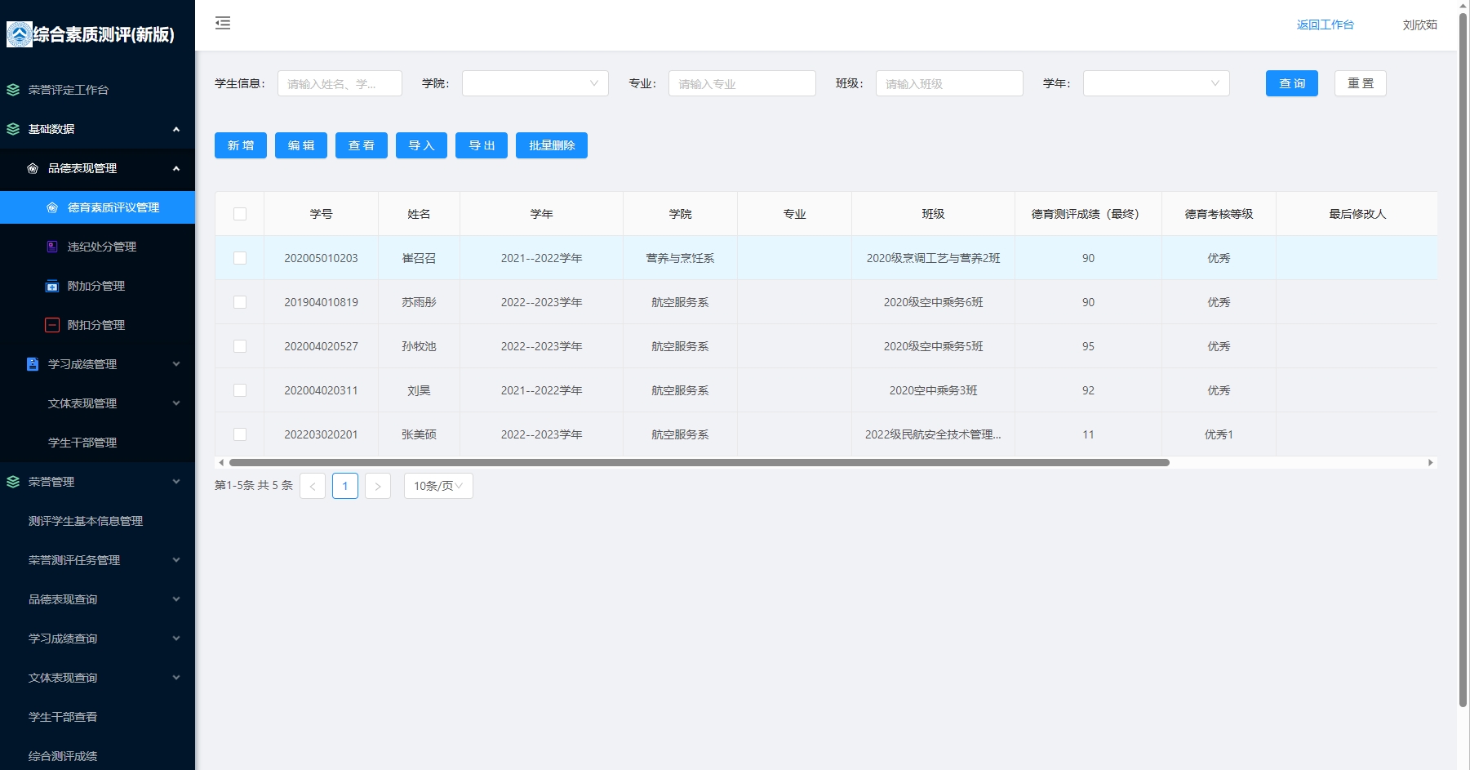
Task: Go to previous page arrow
Action: point(313,486)
